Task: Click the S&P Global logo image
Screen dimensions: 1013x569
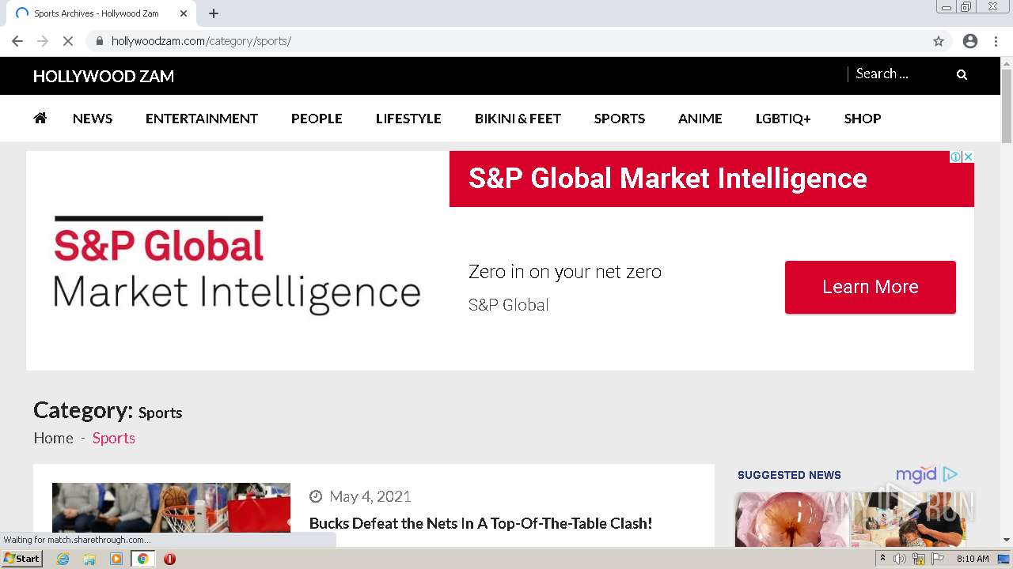Action: click(237, 265)
